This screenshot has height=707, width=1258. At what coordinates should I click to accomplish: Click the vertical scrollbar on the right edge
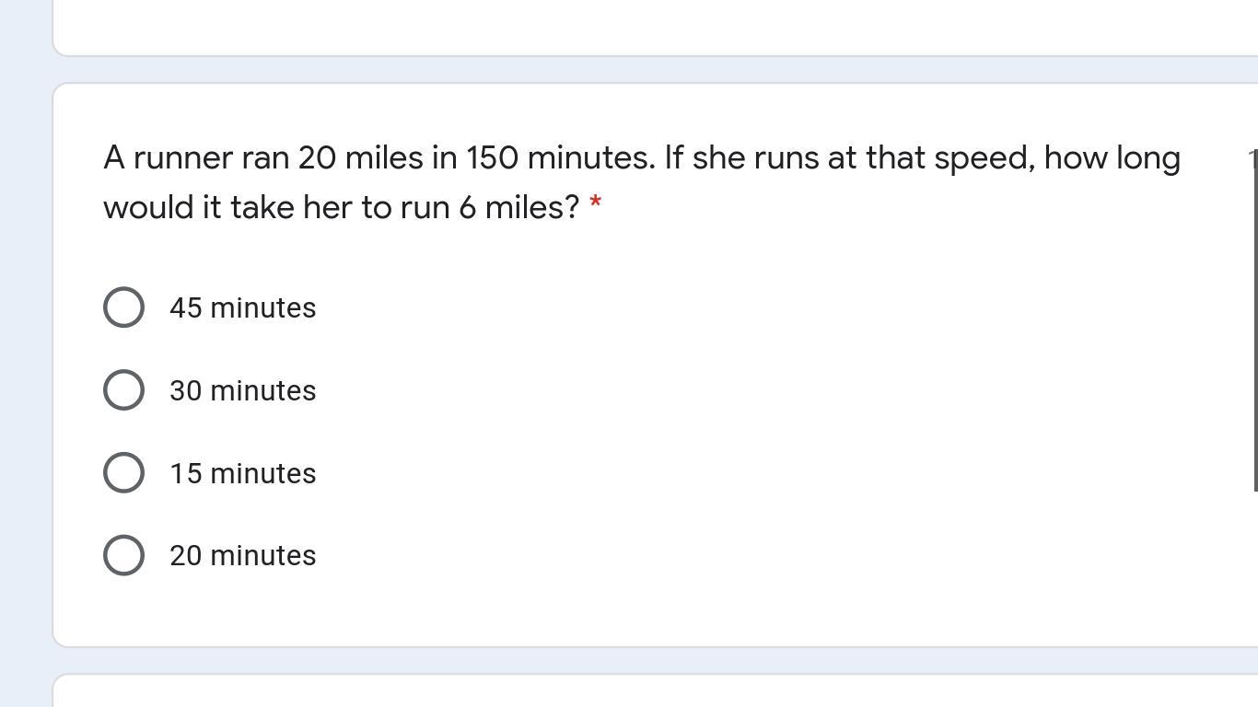click(1255, 331)
